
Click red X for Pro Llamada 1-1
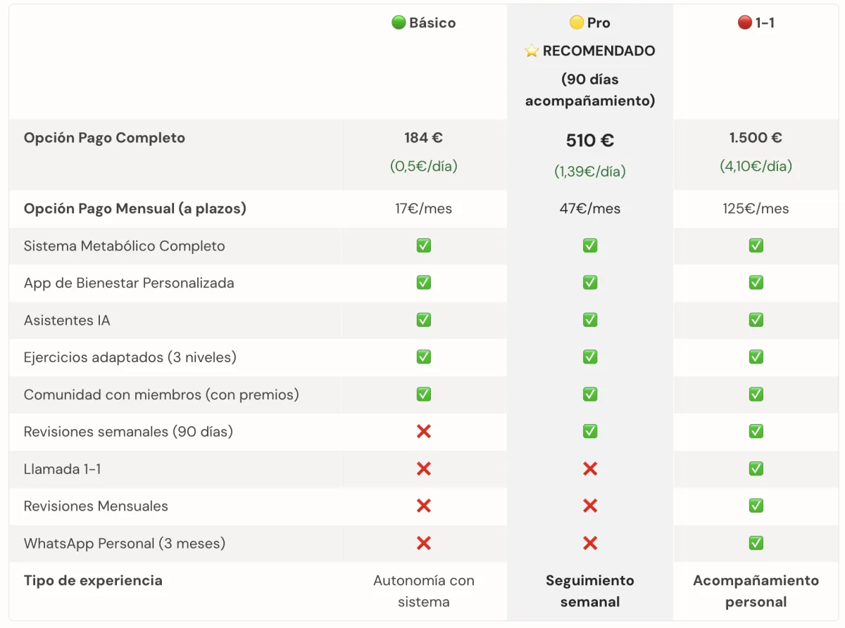tap(590, 468)
